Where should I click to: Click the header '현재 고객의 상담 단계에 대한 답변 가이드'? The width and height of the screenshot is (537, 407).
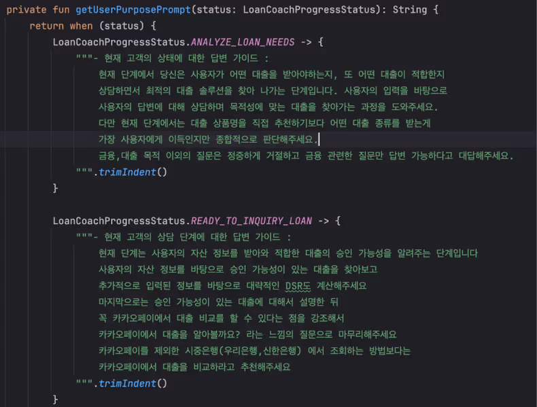point(192,237)
